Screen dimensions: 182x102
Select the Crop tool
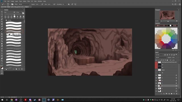2,22
